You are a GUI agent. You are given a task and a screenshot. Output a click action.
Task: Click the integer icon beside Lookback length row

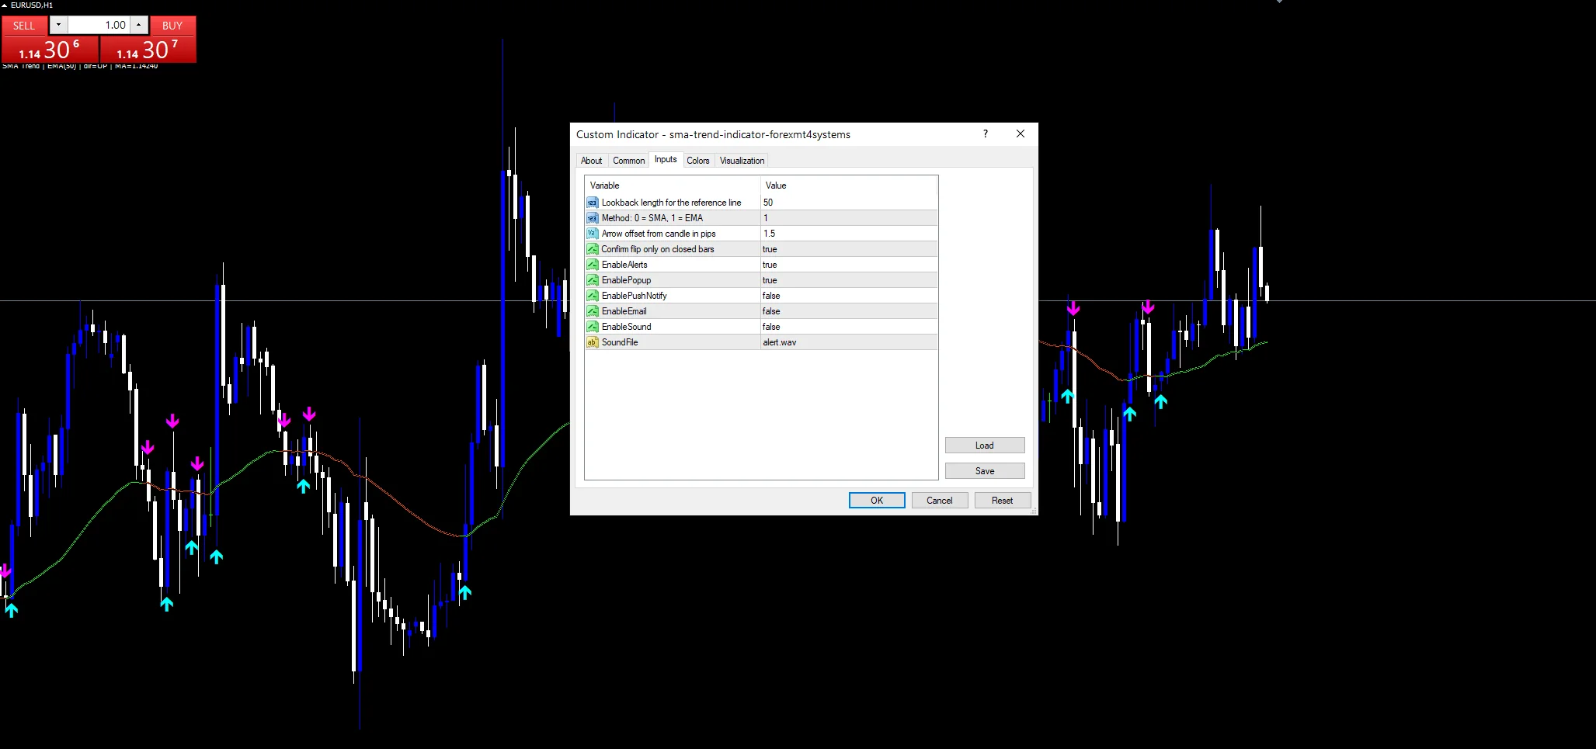593,203
